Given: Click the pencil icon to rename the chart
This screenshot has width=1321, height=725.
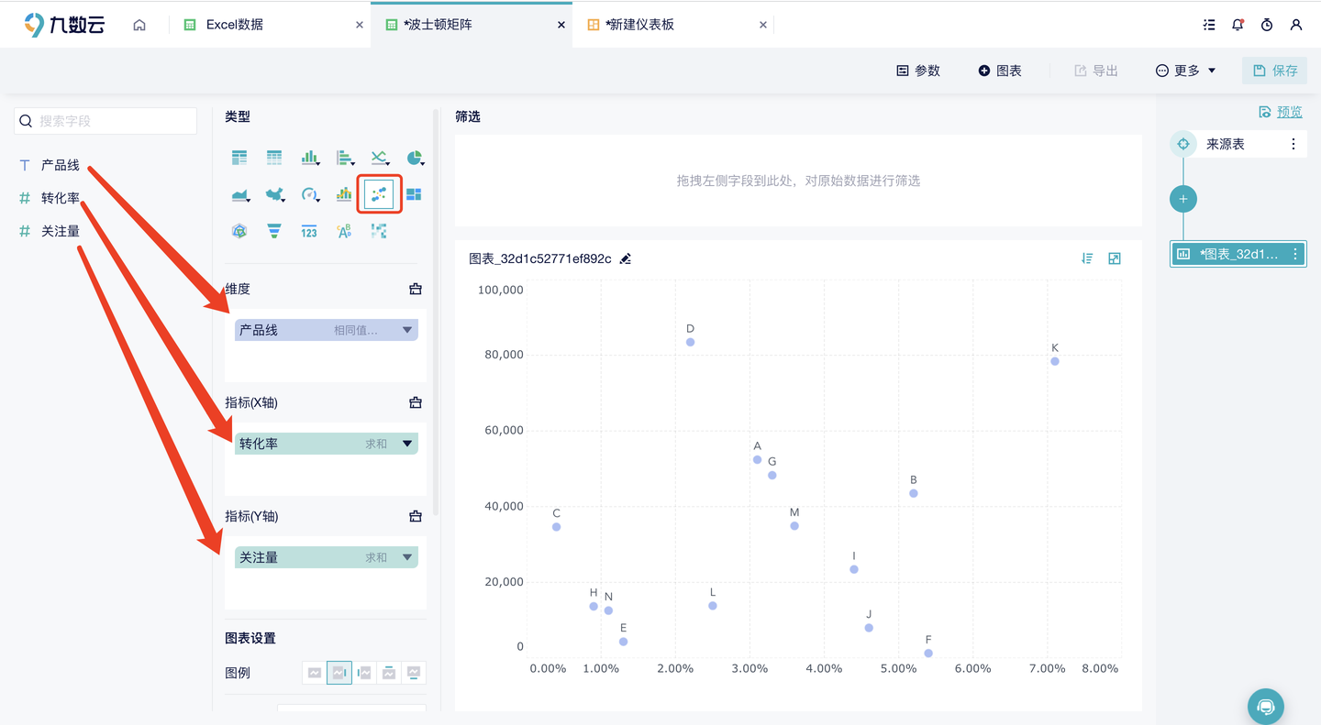Looking at the screenshot, I should (x=626, y=259).
